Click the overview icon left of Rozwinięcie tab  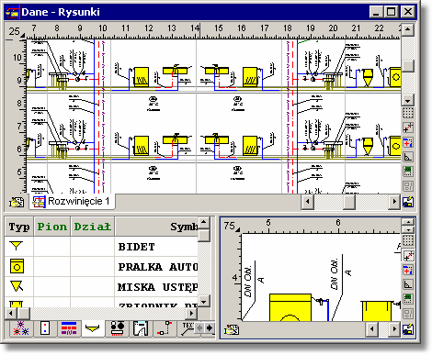click(x=17, y=202)
